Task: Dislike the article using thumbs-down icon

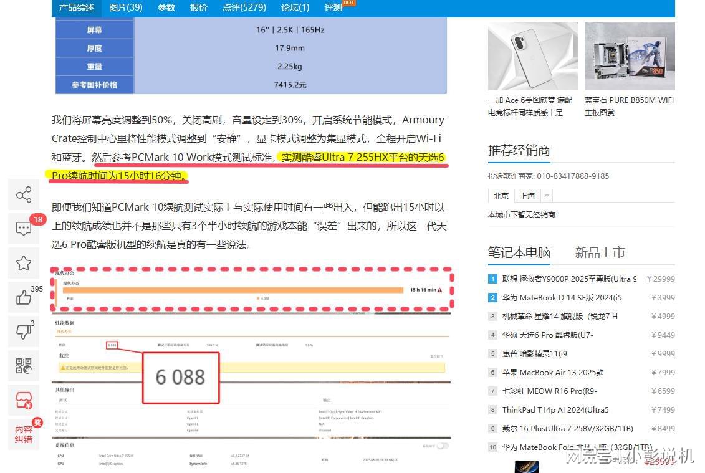Action: (x=24, y=332)
